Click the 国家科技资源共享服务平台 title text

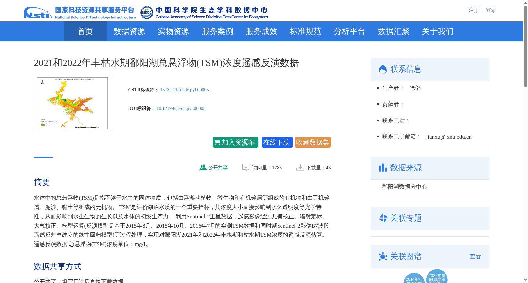coord(95,10)
